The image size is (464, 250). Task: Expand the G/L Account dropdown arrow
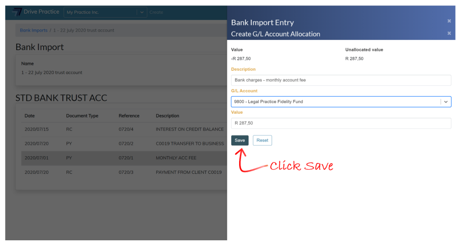(446, 102)
